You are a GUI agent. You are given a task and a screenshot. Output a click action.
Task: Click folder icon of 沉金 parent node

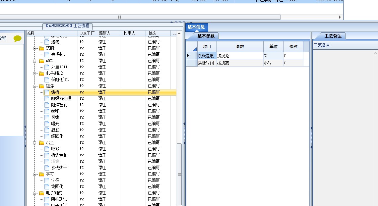pos(41,143)
